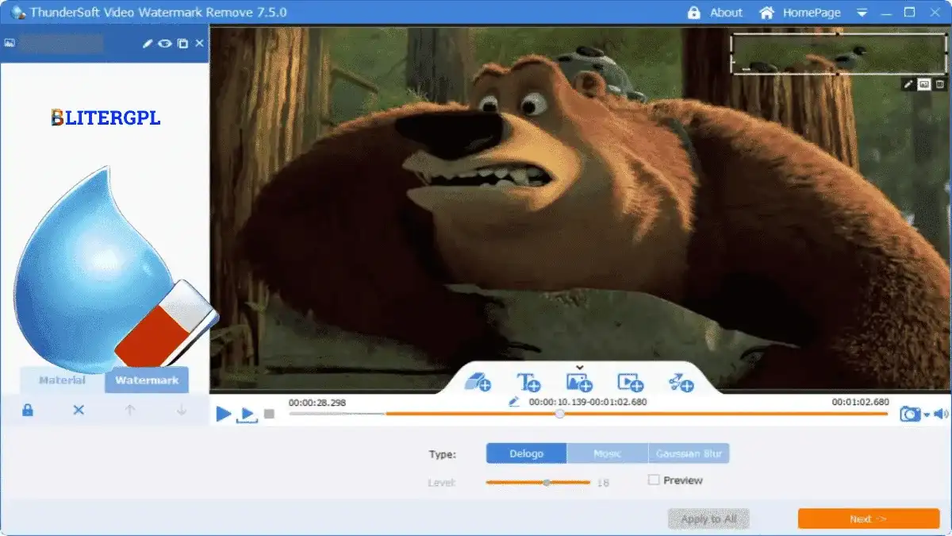Click the house icon beside HomePage
Viewport: 952px width, 536px height.
766,13
